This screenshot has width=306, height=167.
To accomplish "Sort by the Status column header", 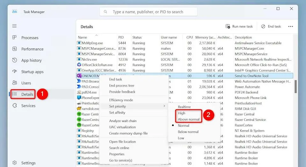I will [x=137, y=37].
